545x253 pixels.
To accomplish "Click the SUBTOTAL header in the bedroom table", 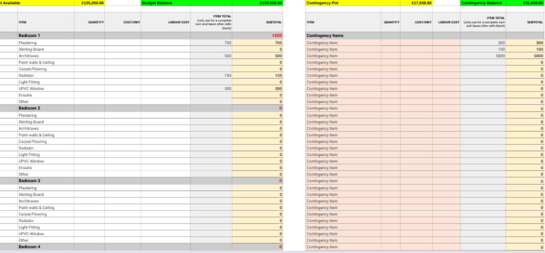I will pos(274,22).
